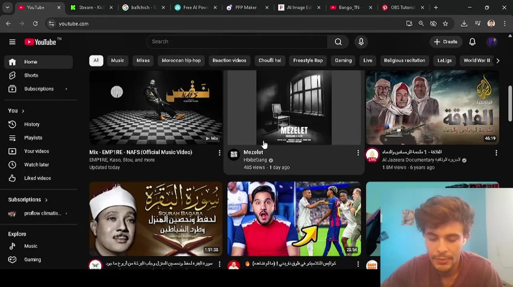Viewport: 513px width, 287px height.
Task: Open HbibzGang channel name link
Action: pyautogui.click(x=255, y=160)
